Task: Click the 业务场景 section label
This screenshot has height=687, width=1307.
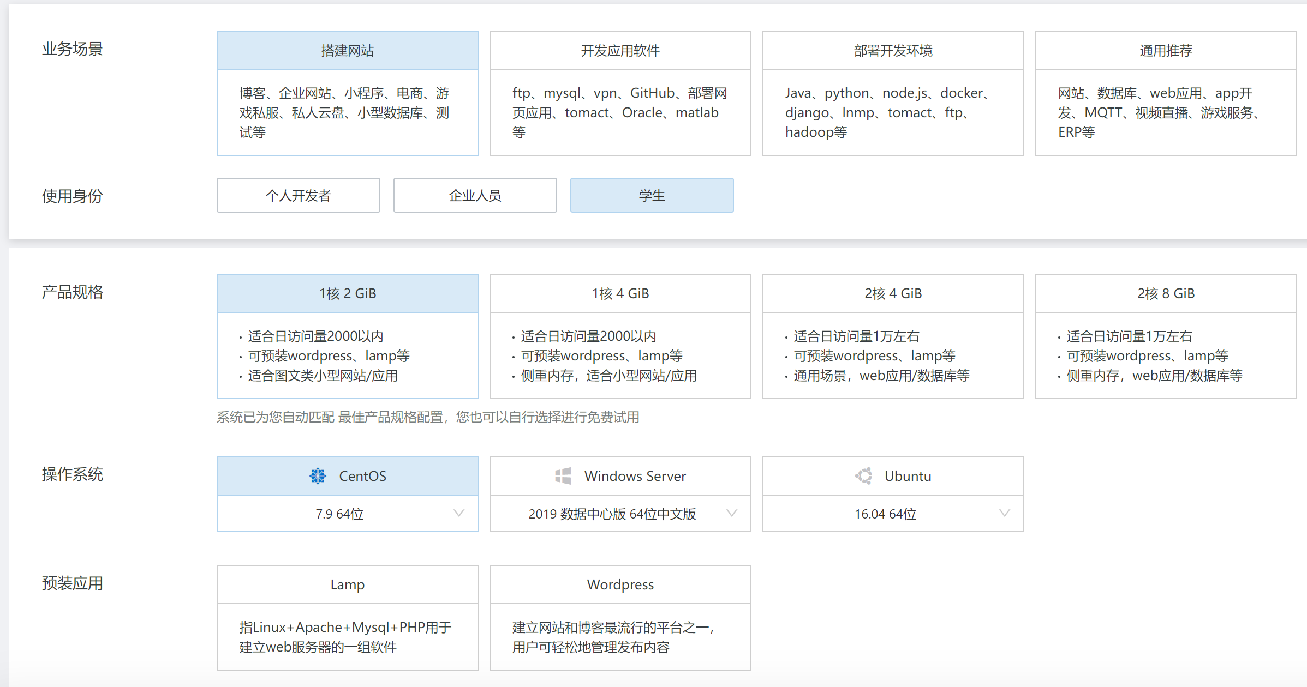Action: coord(73,49)
